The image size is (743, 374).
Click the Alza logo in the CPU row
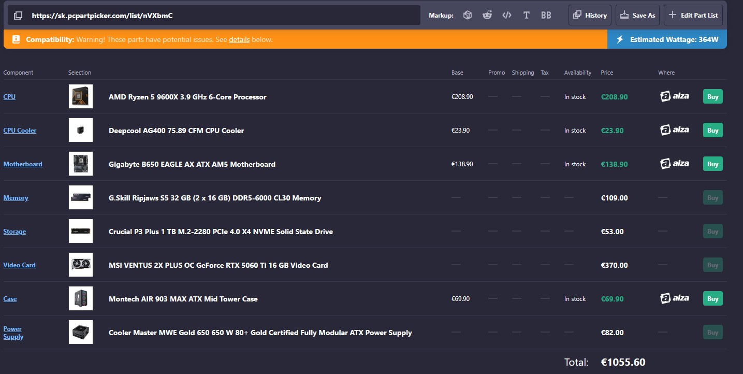[x=675, y=96]
